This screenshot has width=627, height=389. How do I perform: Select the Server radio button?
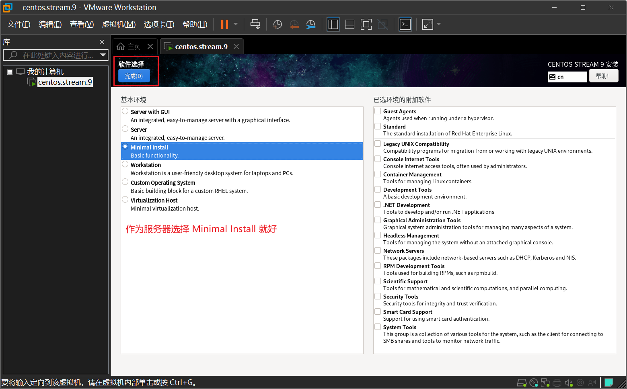125,129
